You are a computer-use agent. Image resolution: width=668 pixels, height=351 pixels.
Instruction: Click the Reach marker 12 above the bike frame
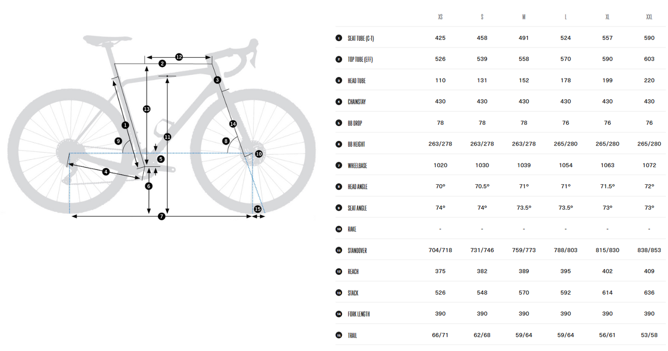[179, 57]
